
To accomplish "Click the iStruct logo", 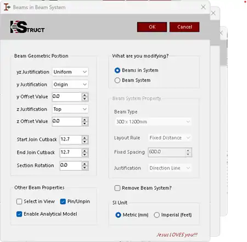I will (x=27, y=27).
